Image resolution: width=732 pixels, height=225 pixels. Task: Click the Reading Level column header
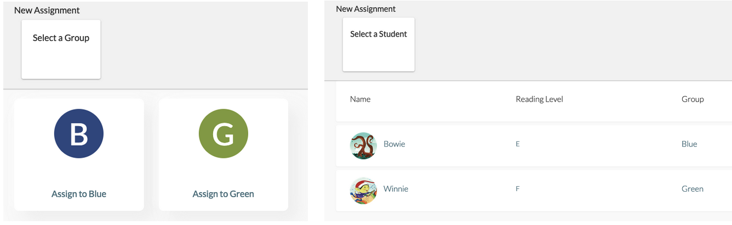[539, 99]
